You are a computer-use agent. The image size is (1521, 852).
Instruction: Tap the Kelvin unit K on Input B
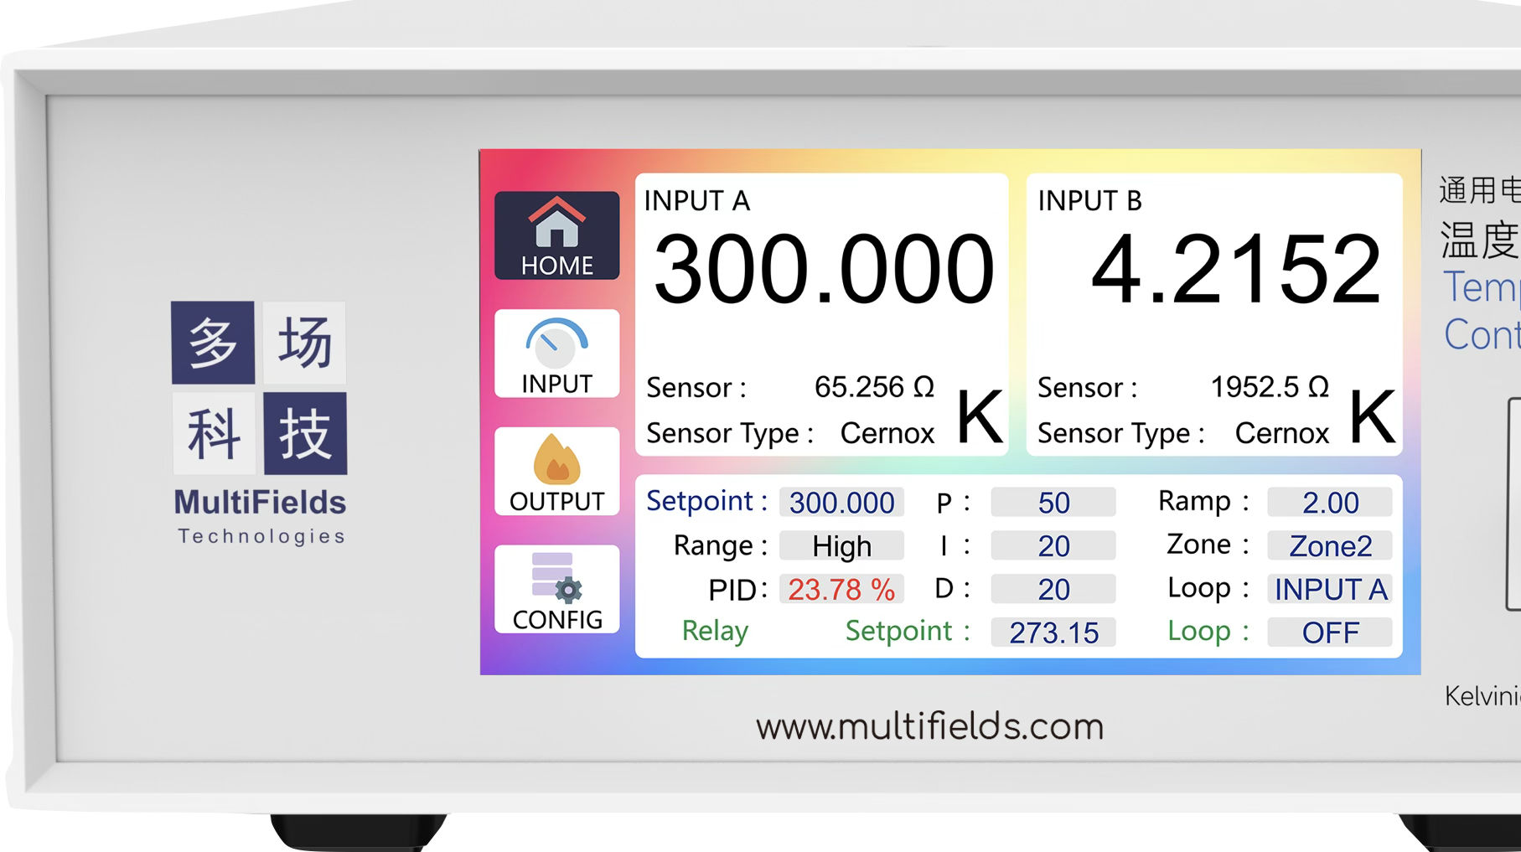pos(1372,416)
